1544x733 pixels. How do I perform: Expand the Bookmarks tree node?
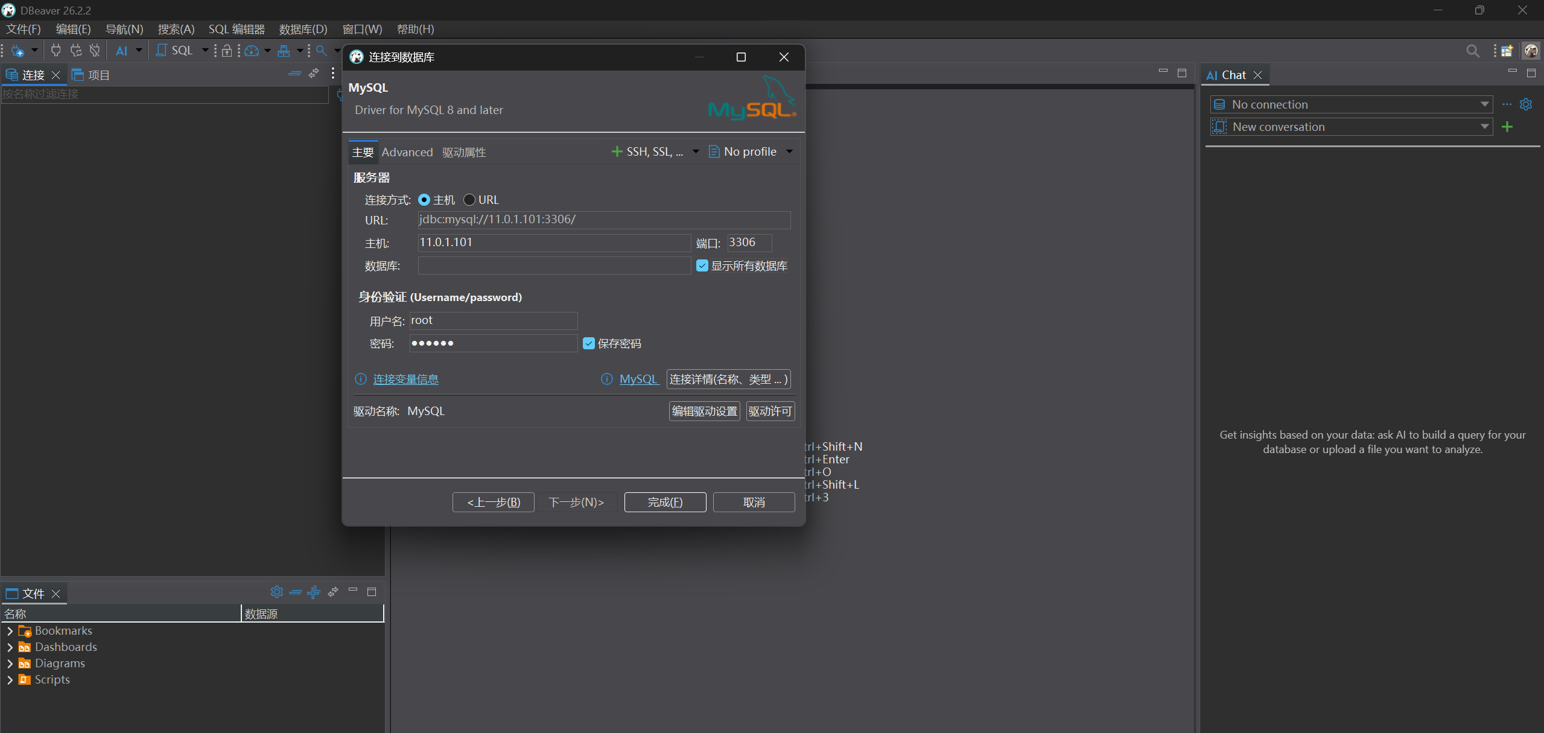coord(10,631)
